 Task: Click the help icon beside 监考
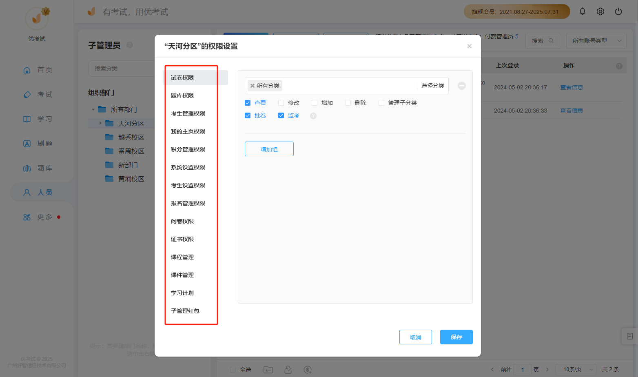(x=313, y=116)
